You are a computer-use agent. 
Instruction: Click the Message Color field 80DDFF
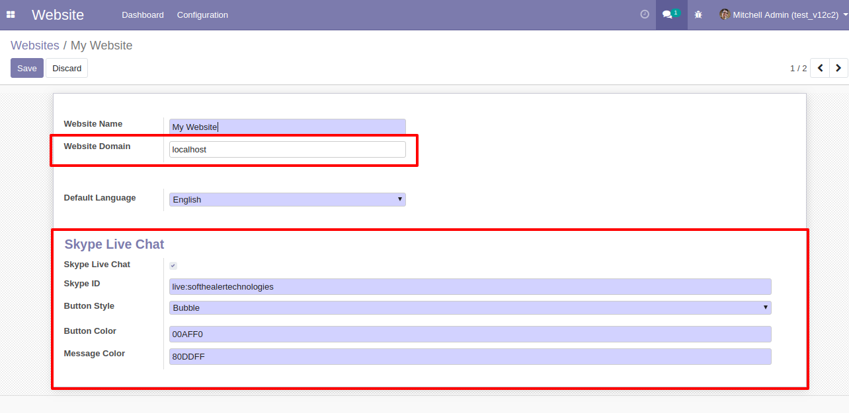[x=470, y=356]
